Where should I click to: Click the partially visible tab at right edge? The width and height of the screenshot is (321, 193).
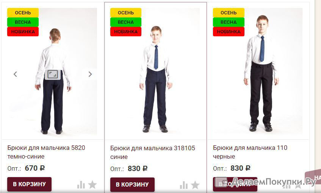pyautogui.click(x=313, y=176)
